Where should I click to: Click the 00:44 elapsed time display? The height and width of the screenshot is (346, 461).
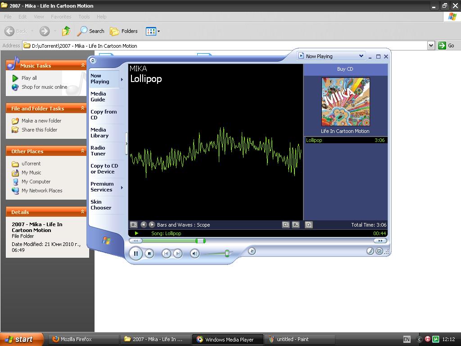380,233
